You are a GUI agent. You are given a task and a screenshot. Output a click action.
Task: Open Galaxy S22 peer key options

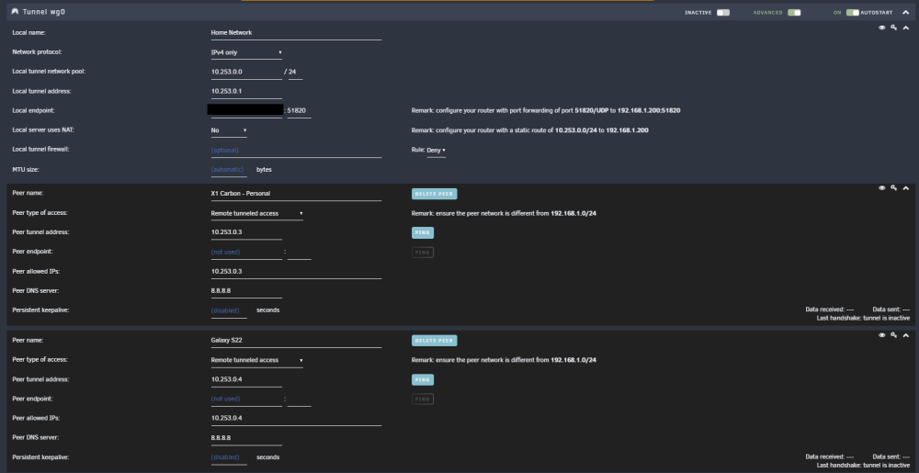pos(893,335)
